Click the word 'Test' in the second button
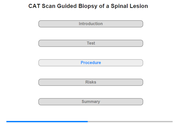179x123 pixels. pyautogui.click(x=91, y=43)
